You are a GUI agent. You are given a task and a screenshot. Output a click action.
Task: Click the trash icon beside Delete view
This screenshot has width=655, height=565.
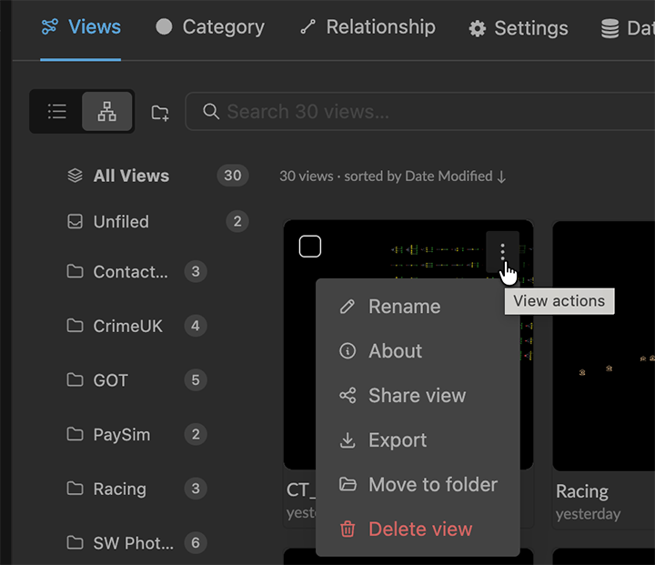348,529
